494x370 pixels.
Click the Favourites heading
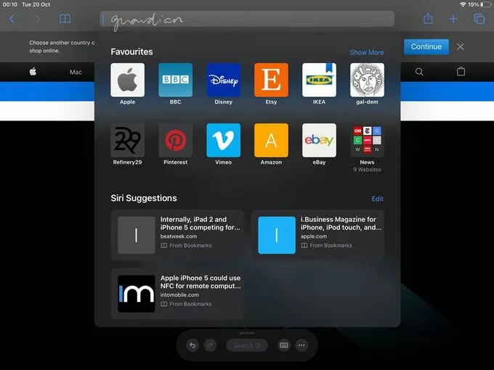pos(131,52)
